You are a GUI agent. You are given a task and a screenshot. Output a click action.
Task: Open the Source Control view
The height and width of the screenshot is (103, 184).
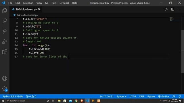tap(5, 31)
